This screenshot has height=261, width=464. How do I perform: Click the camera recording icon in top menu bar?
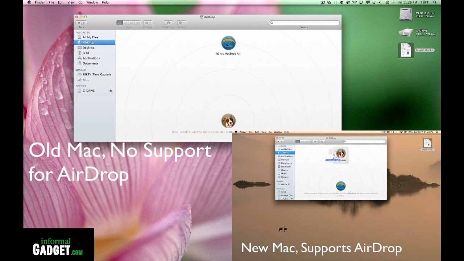tap(323, 2)
